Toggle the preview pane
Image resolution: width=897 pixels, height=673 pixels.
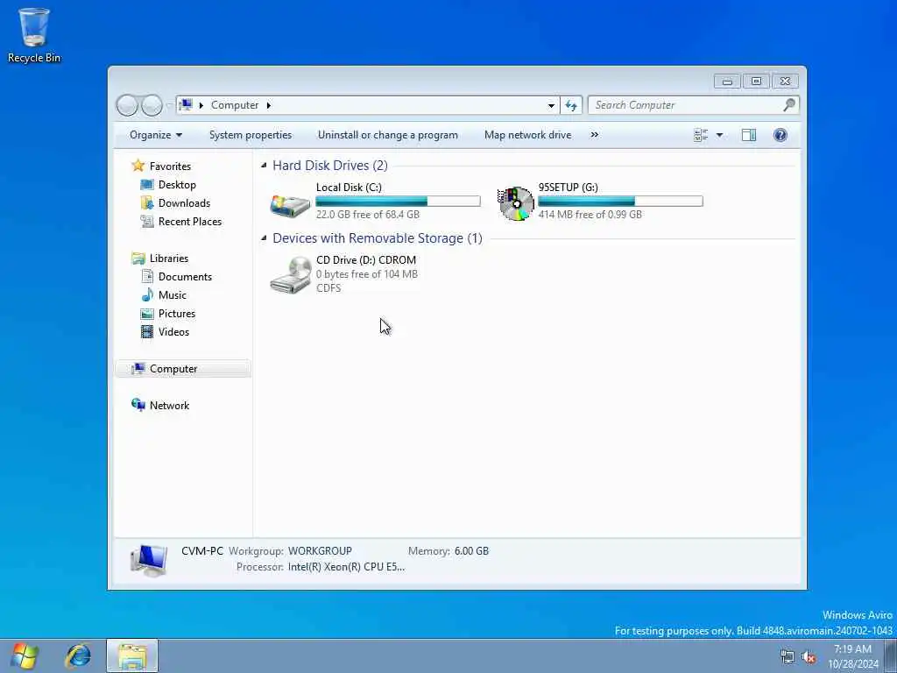[749, 135]
